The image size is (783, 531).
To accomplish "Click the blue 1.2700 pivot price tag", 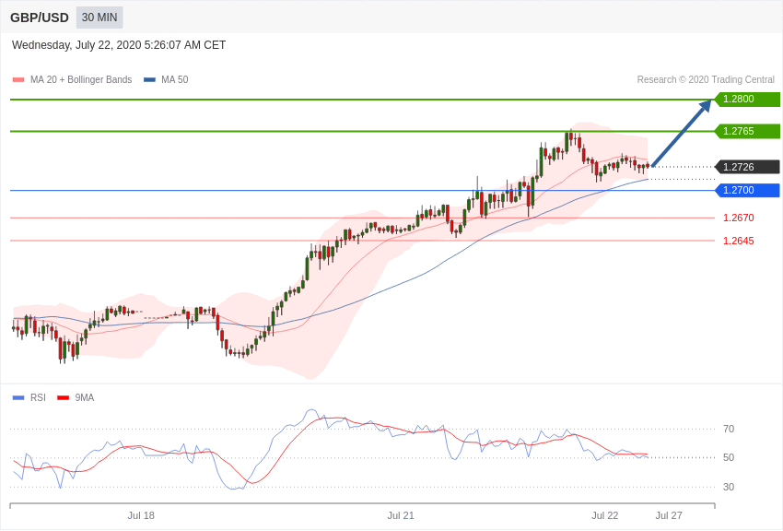I will coord(747,190).
